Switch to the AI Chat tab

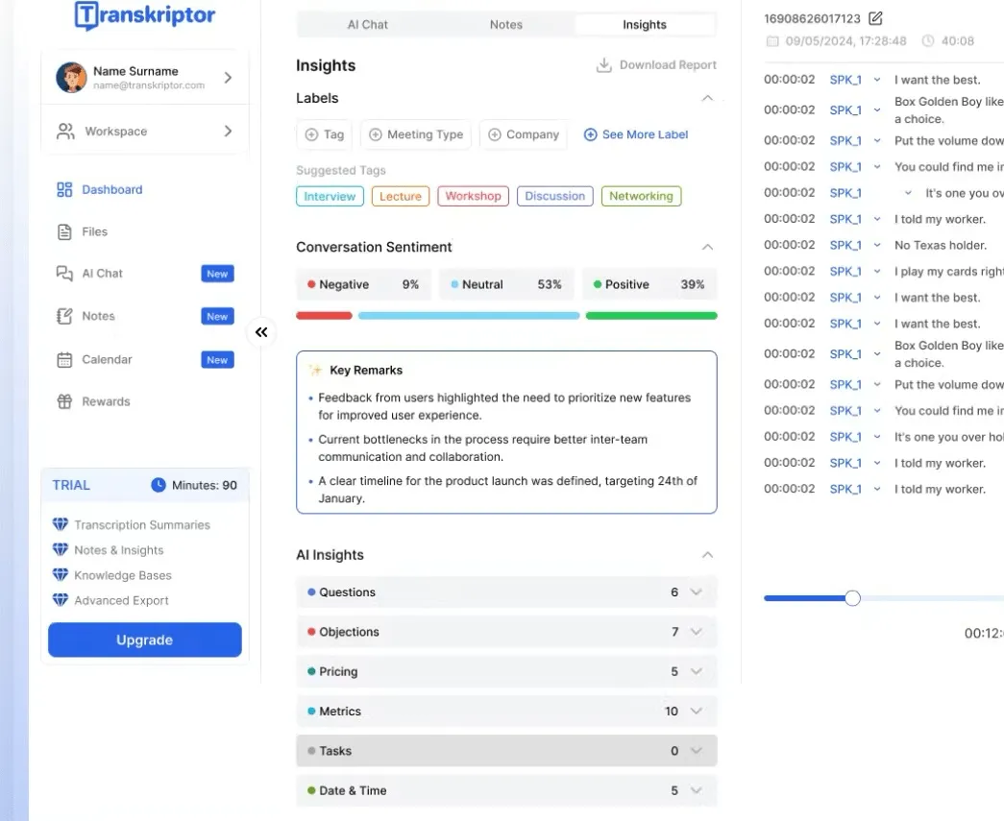pos(368,25)
